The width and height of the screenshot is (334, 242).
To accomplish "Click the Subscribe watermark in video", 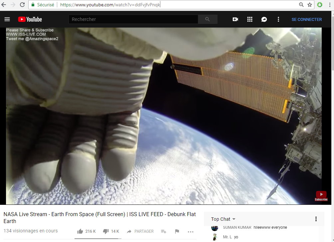I will point(321,196).
